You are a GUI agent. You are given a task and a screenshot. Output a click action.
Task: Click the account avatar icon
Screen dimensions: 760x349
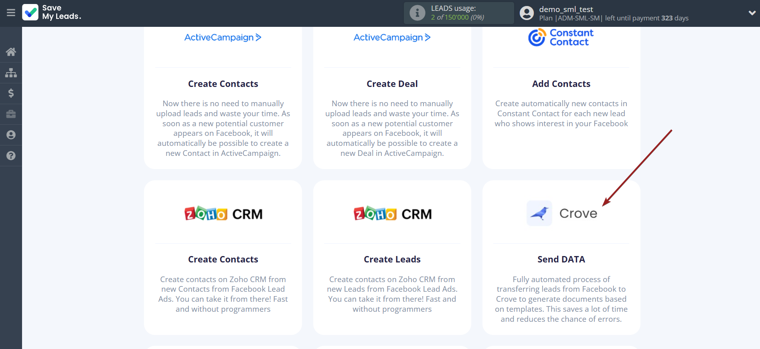tap(527, 13)
